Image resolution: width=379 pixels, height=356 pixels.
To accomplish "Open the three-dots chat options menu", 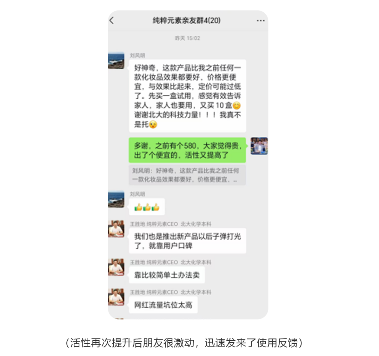I will (x=260, y=21).
